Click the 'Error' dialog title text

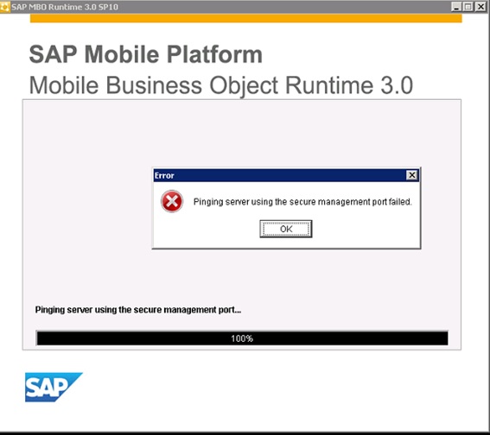[x=164, y=176]
